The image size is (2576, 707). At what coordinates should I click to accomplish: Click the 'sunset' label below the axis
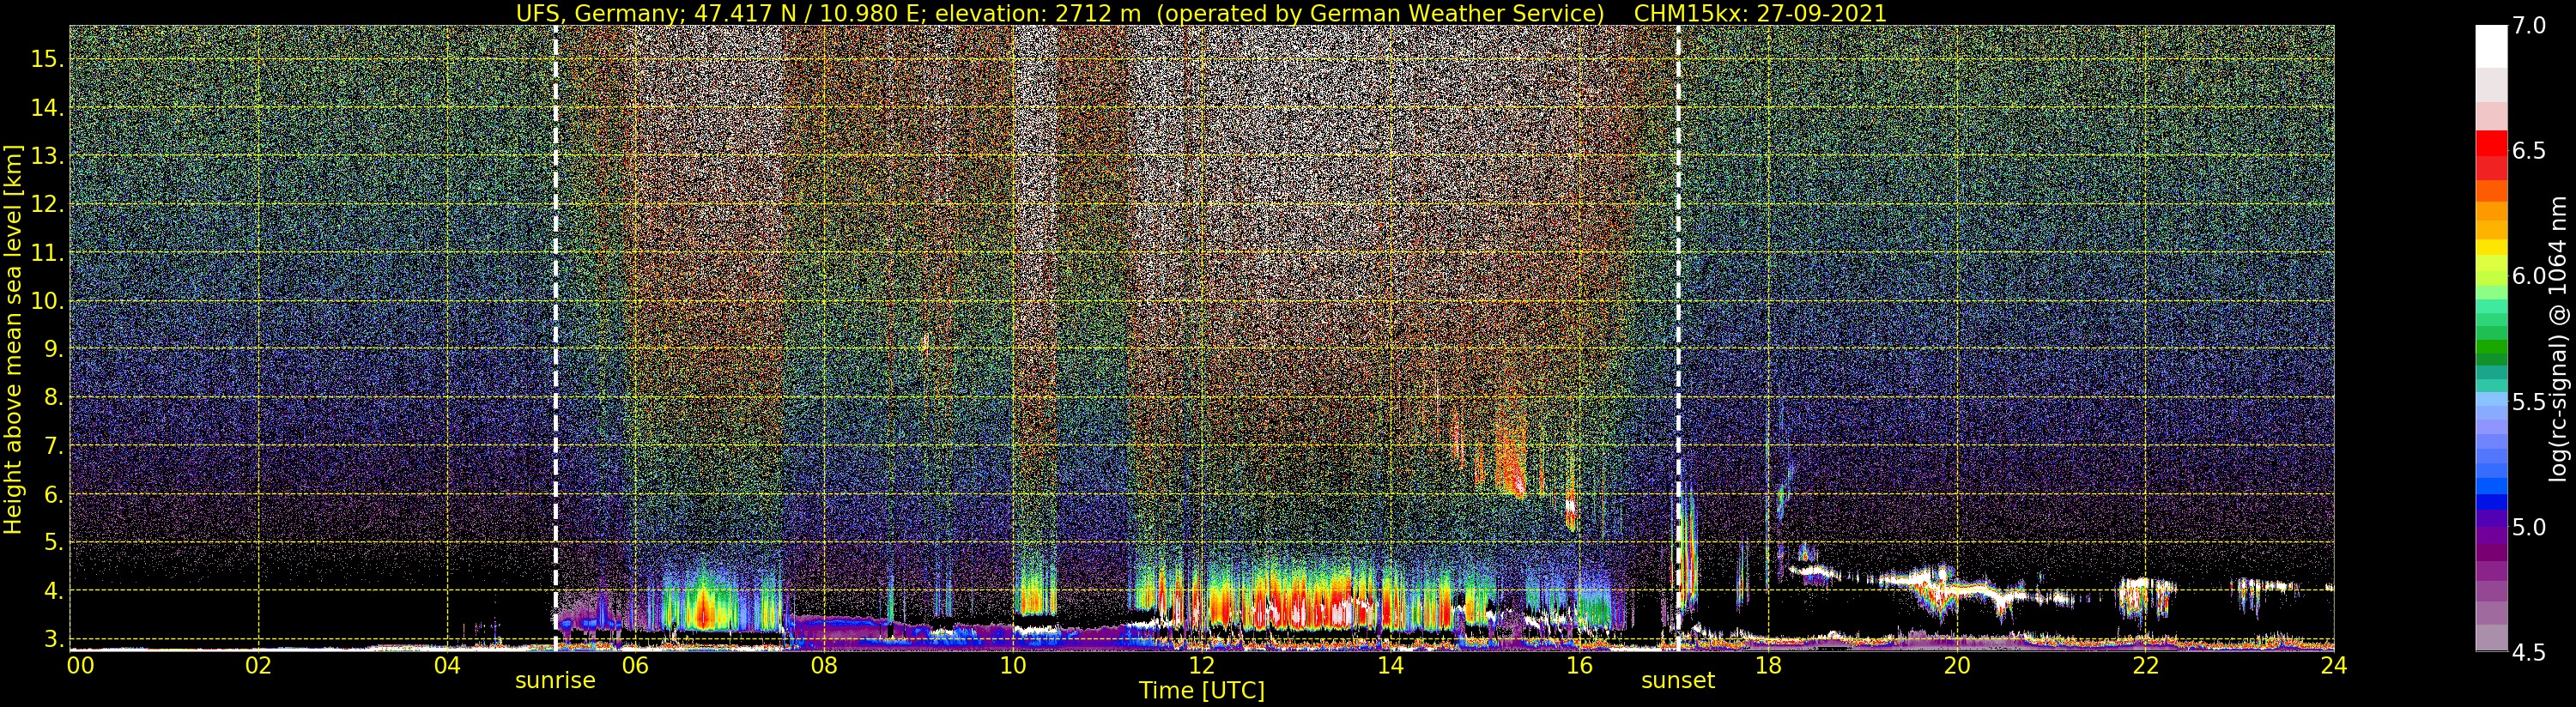point(1678,681)
